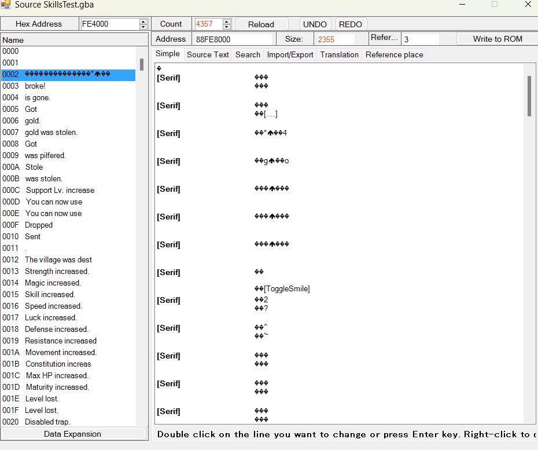Click the REDO button

point(351,24)
